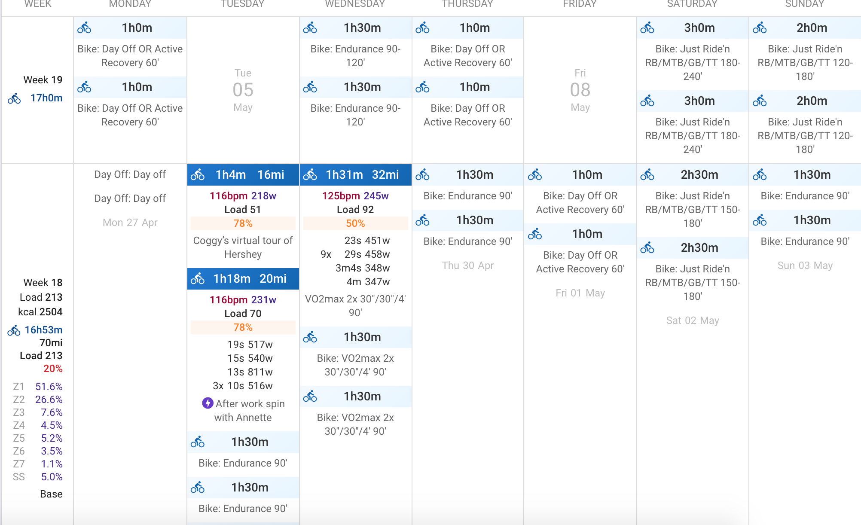Screen dimensions: 861x525
Task: Click bike icon on completed 1h31m 32mi ride
Action: point(310,175)
